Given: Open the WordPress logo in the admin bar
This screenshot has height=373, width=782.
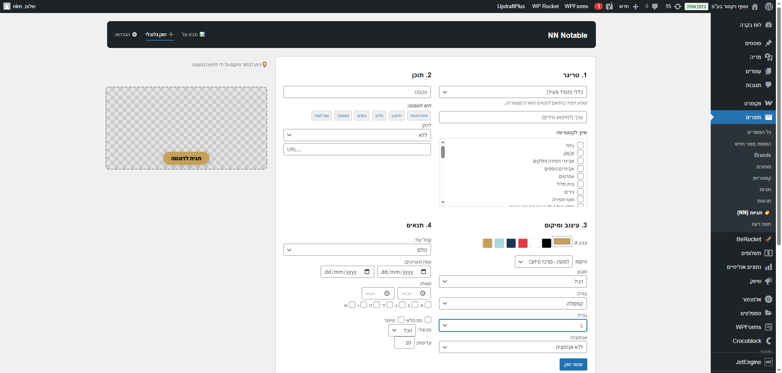Looking at the screenshot, I should (769, 7).
